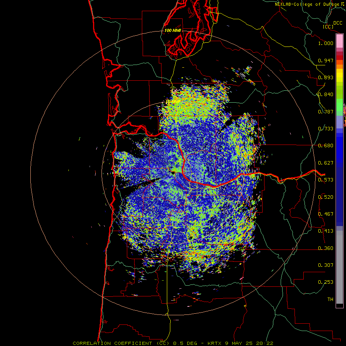Click the 0.520 legend value

pos(326,197)
